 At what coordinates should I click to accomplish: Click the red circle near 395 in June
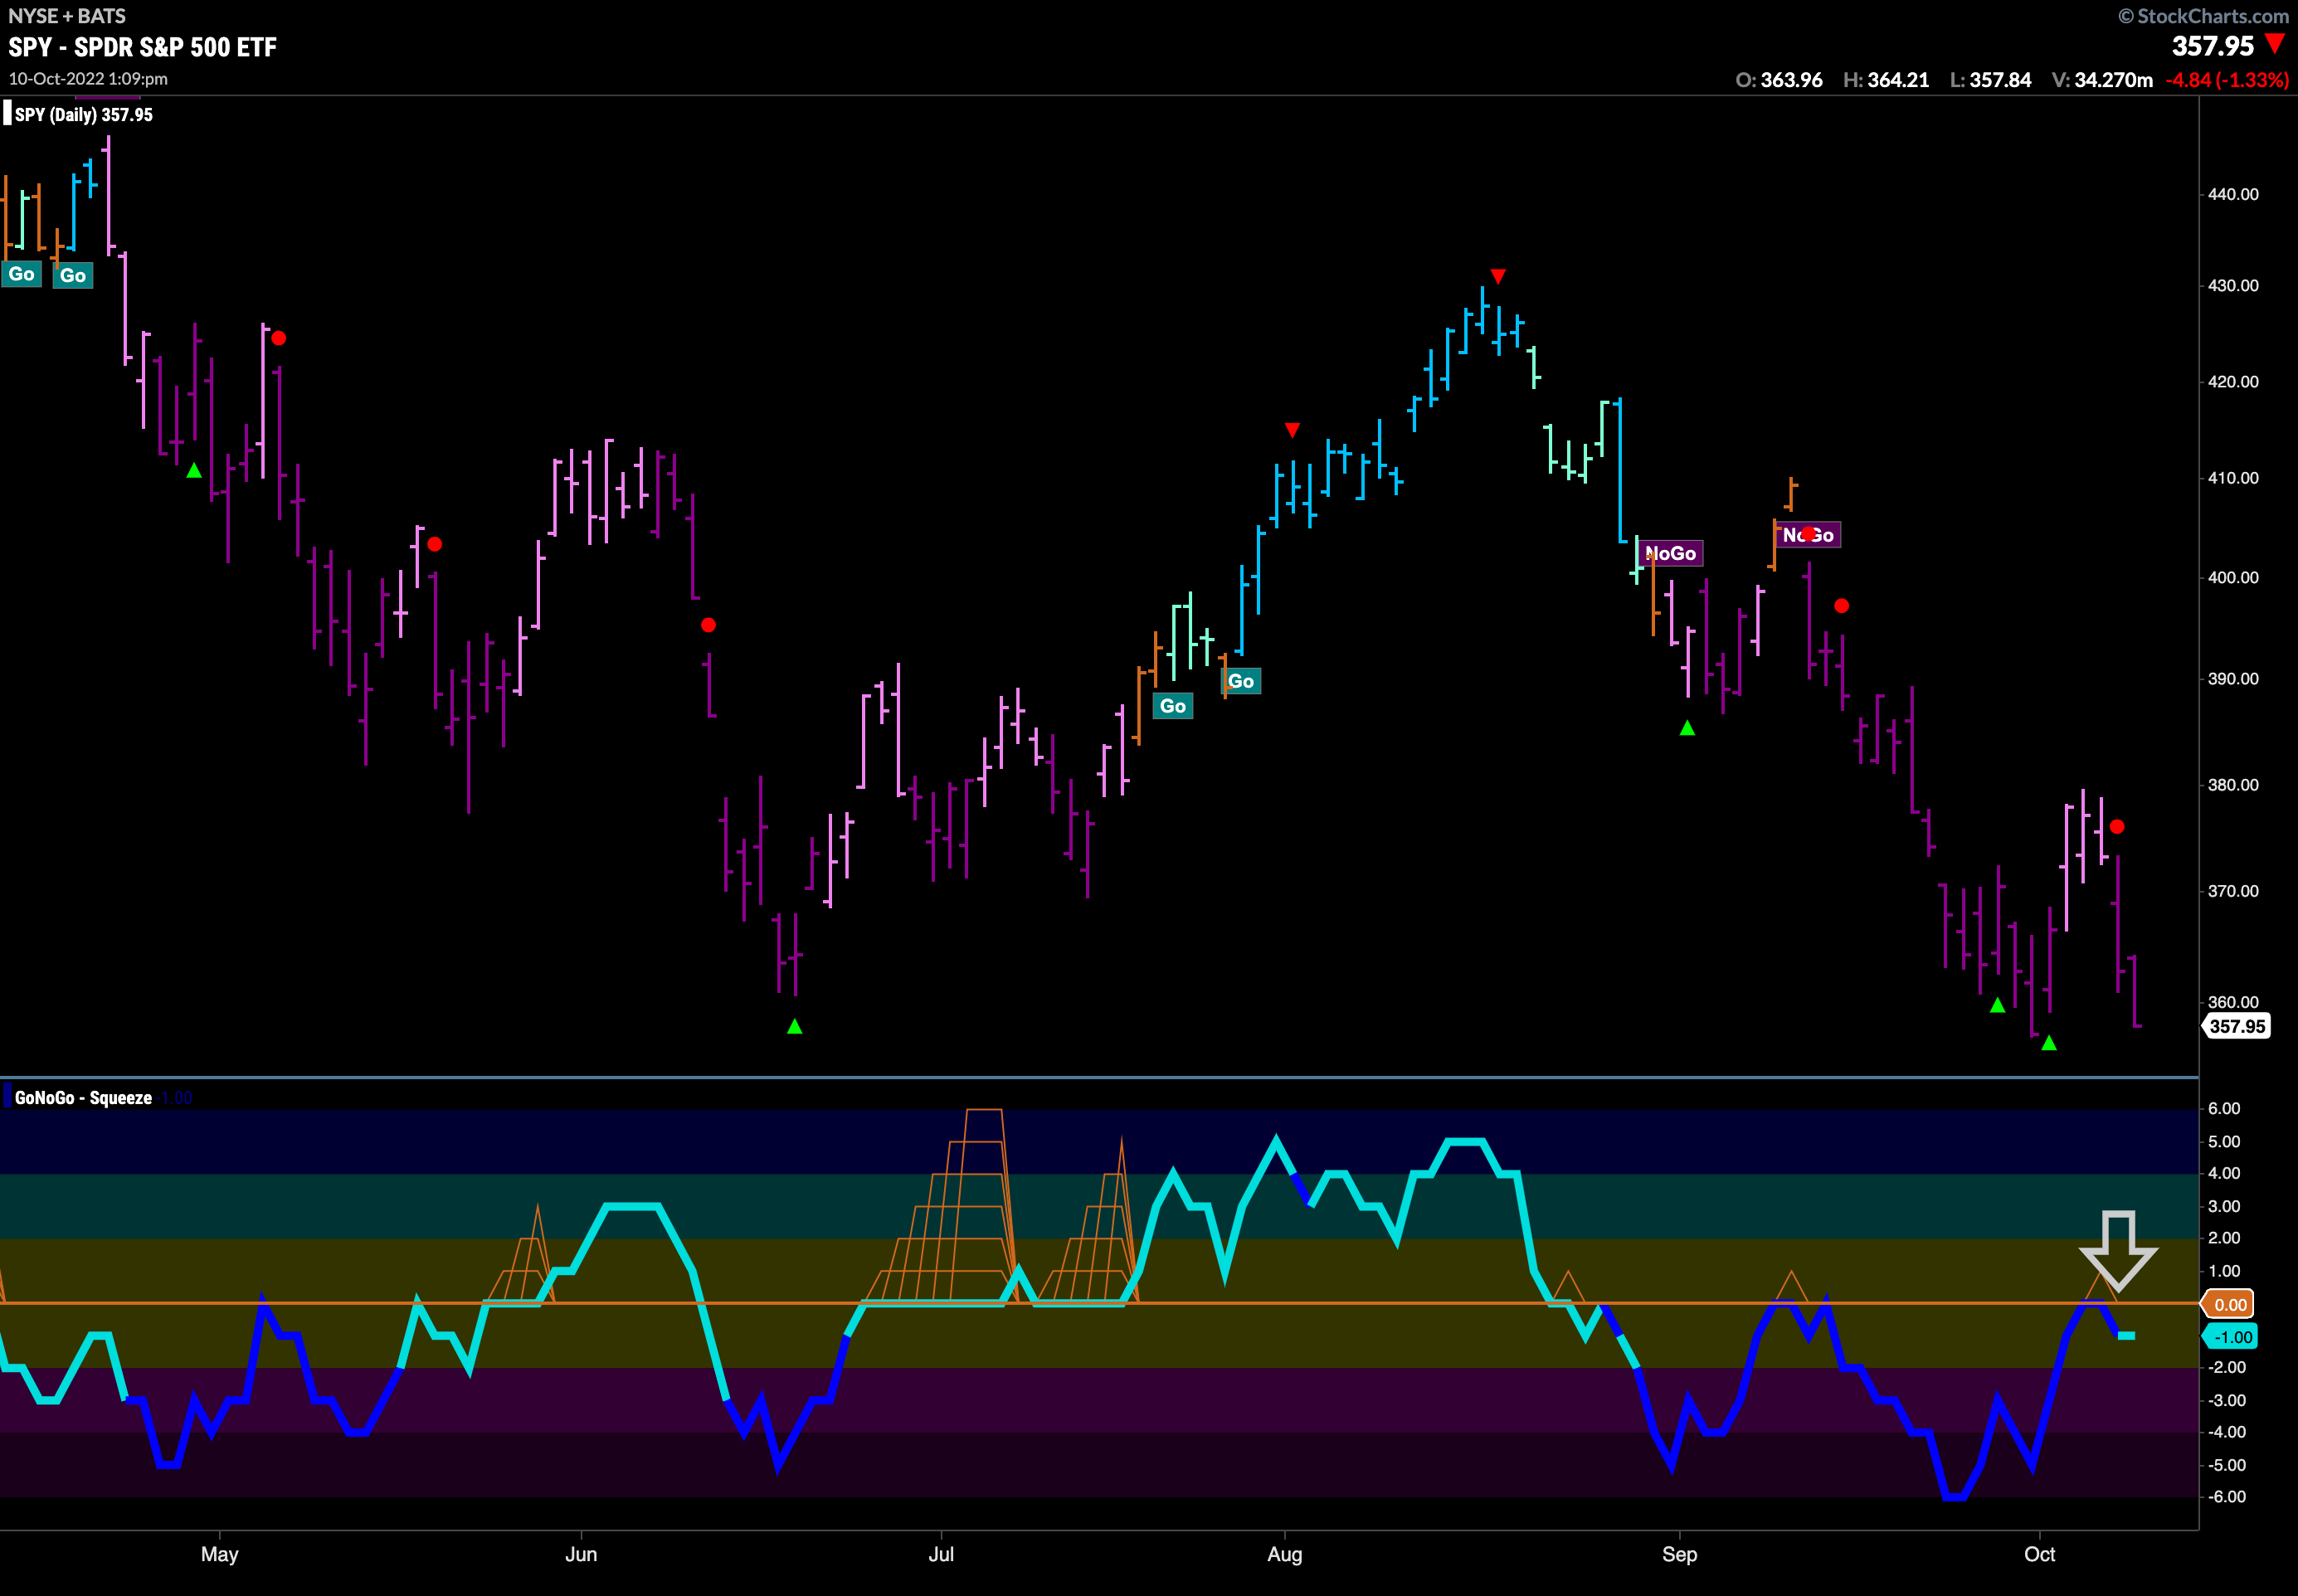[x=708, y=625]
